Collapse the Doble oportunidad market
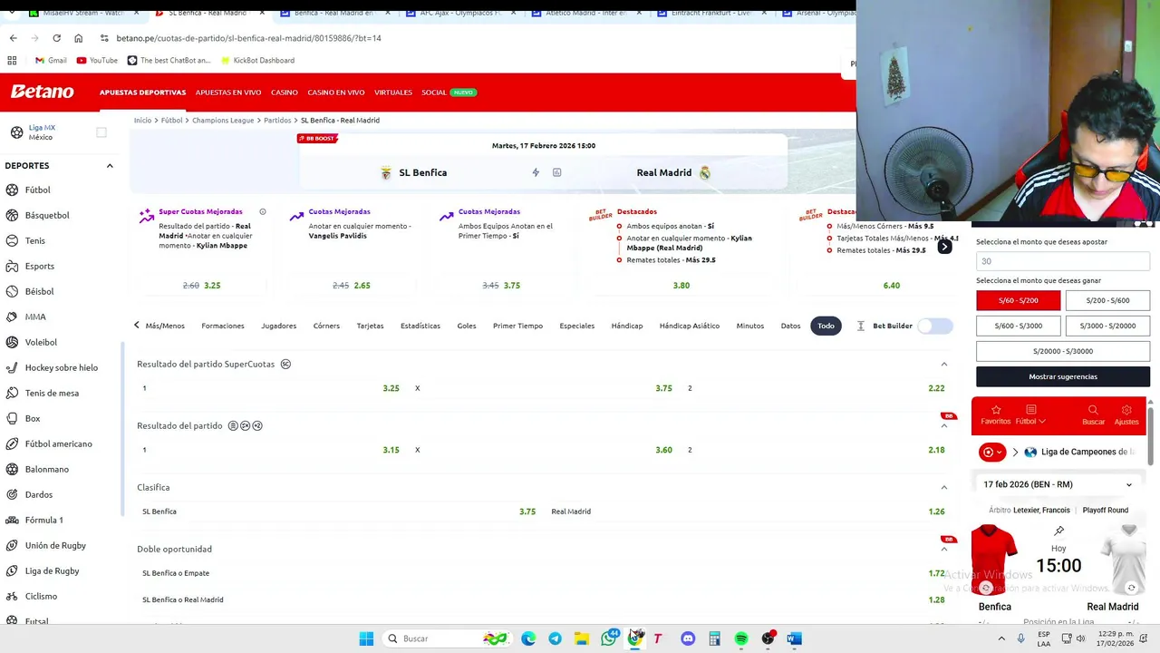The width and height of the screenshot is (1160, 653). pyautogui.click(x=943, y=549)
